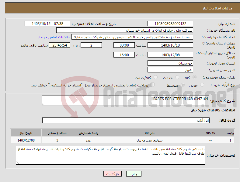
Task: Click the ردیف column header
Action: pos(230,133)
